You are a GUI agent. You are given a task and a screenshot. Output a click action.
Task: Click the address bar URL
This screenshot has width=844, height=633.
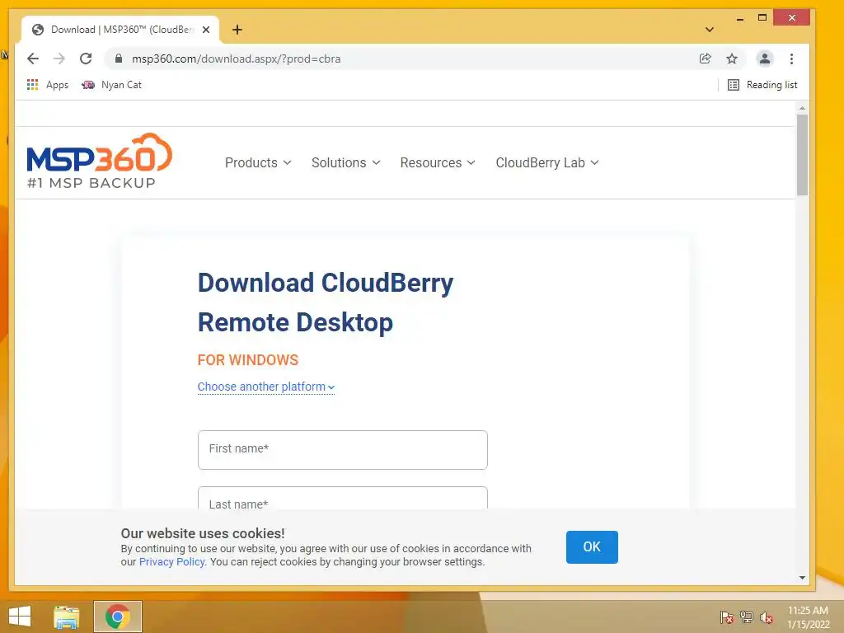click(236, 59)
